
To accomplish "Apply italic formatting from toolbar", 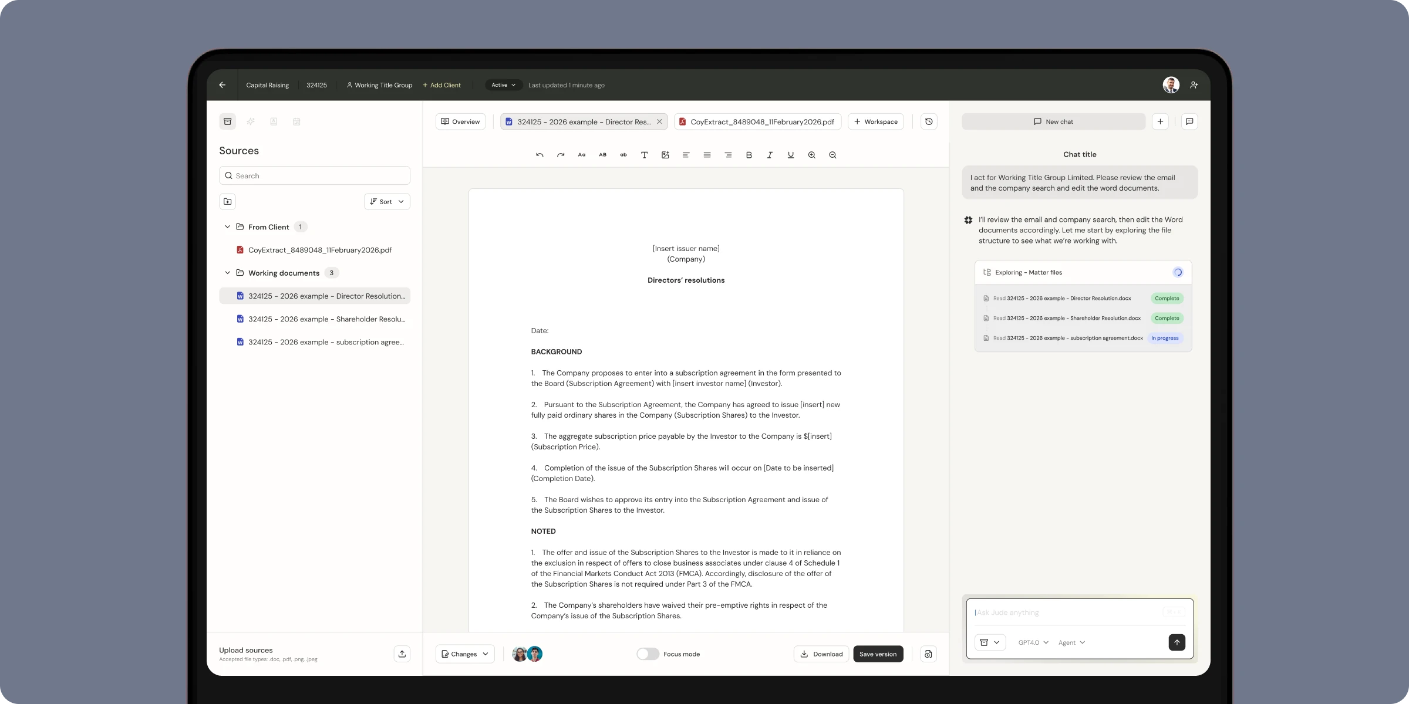I will tap(770, 155).
